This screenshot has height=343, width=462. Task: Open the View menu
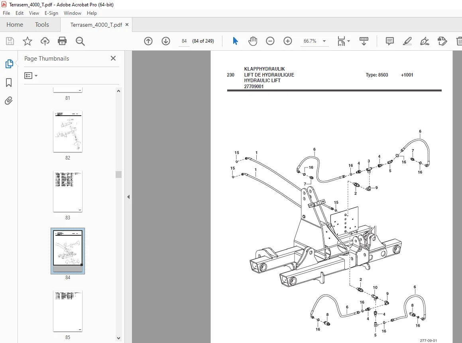(x=34, y=13)
